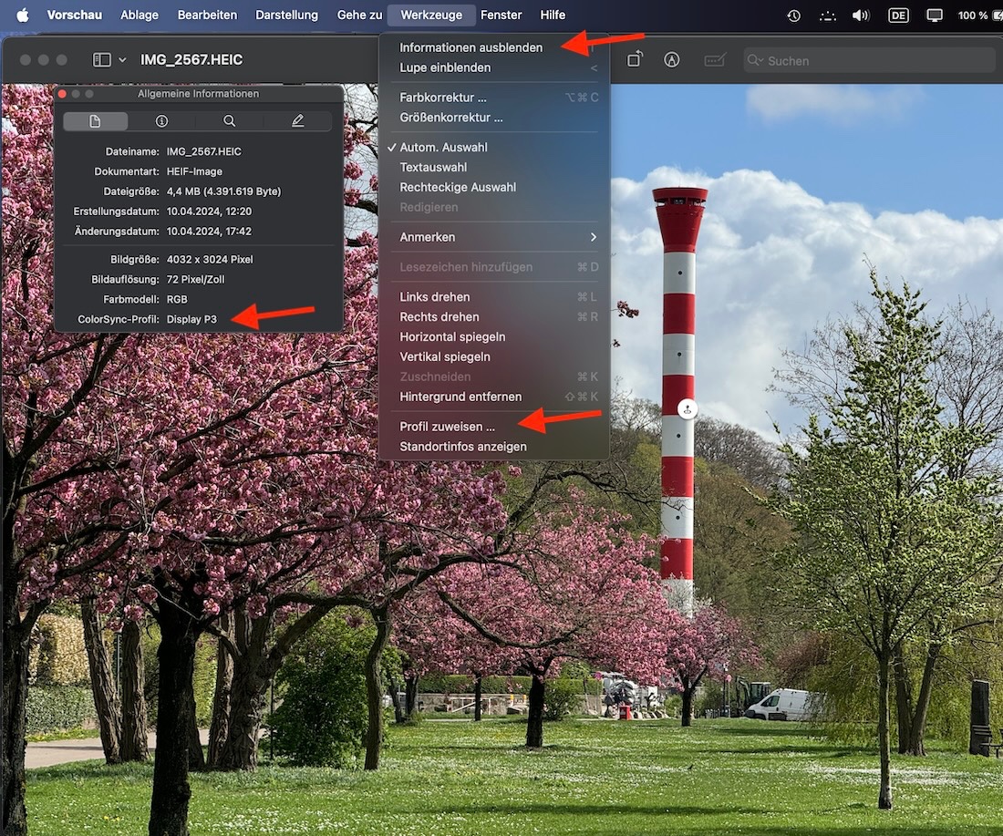Expand search options magnifier chevron

point(756,60)
